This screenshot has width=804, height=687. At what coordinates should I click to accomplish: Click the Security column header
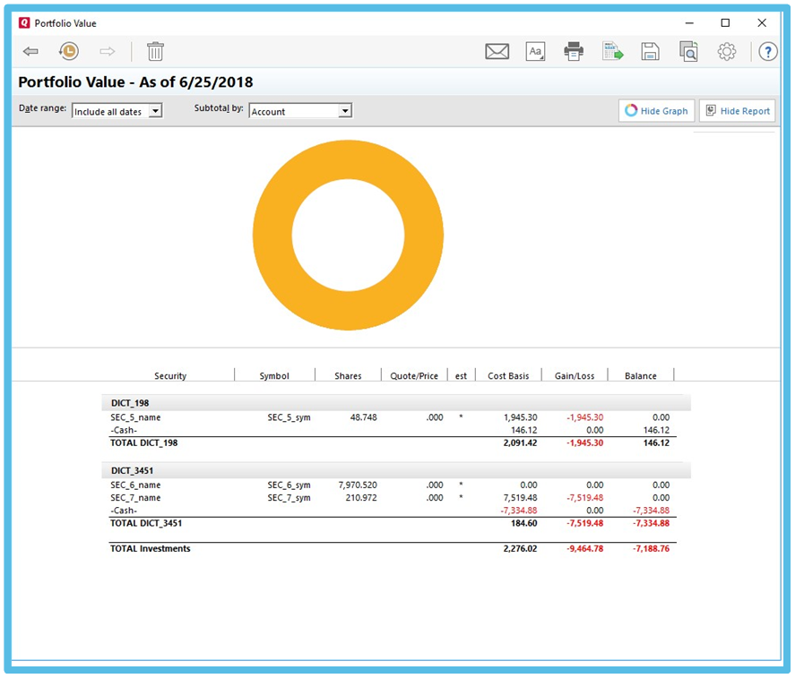pos(170,376)
